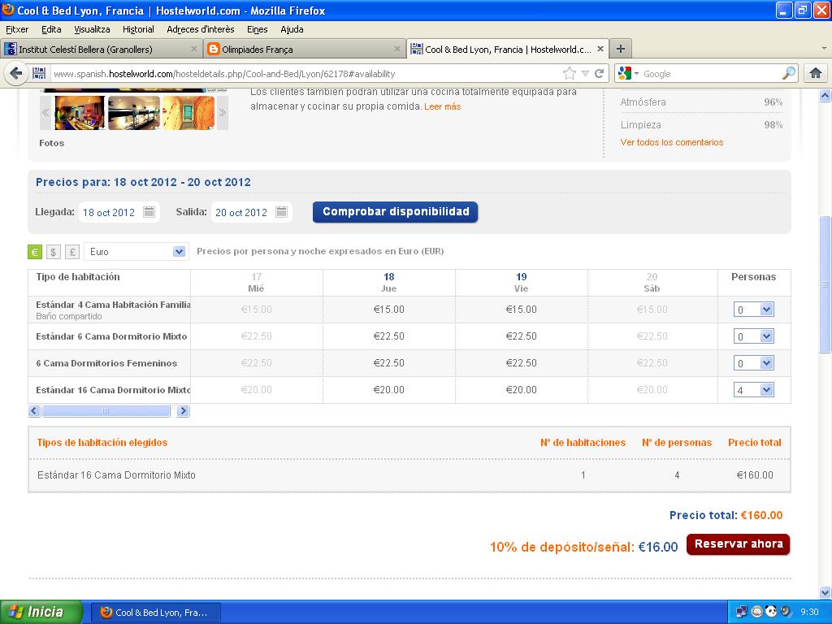The height and width of the screenshot is (624, 832).
Task: Open Personas dropdown for 4 Cama Habitación Familiar
Action: click(x=753, y=310)
